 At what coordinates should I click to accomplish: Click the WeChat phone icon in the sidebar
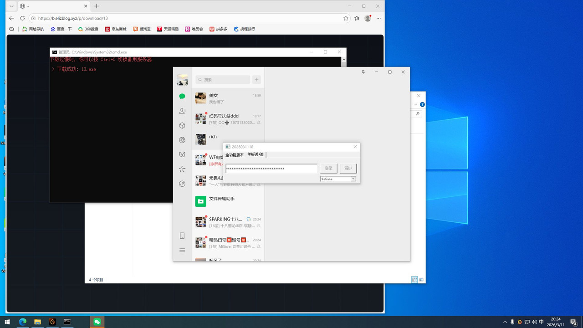tap(182, 236)
